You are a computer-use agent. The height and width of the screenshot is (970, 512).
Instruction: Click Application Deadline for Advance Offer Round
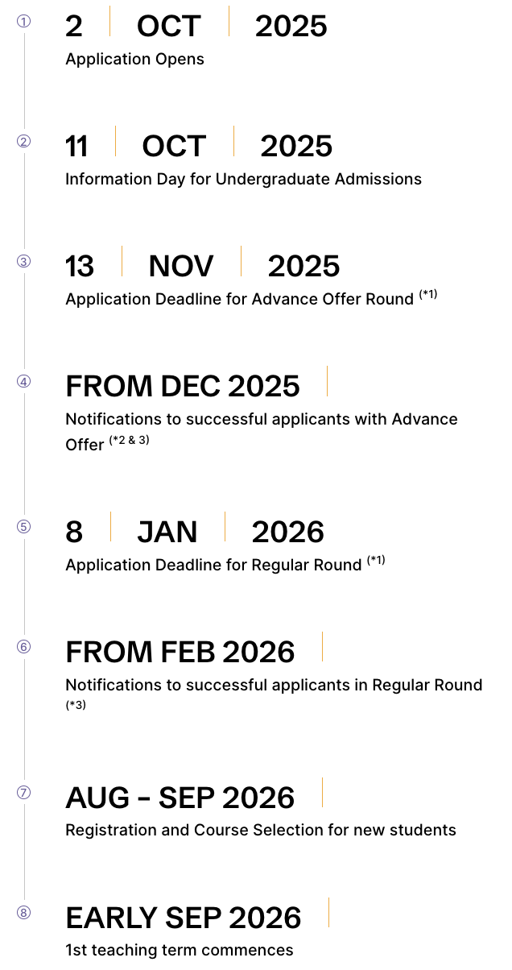(239, 299)
